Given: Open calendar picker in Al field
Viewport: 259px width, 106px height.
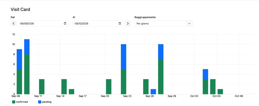Looking at the screenshot, I should pos(120,24).
